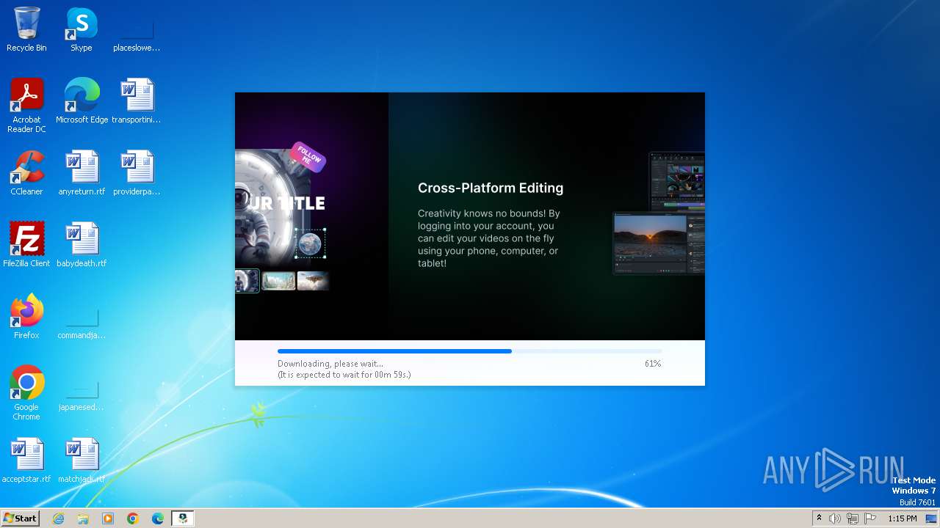Open Chrome from the taskbar
940x528 pixels.
tap(133, 518)
